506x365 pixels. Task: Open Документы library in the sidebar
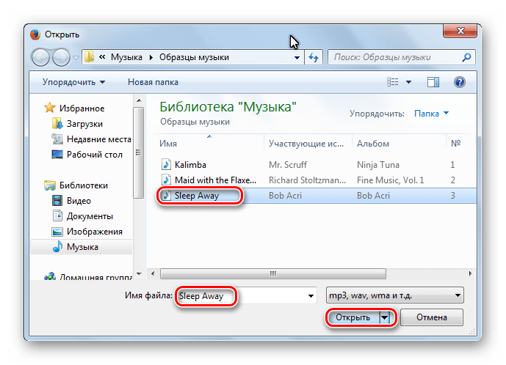coord(90,216)
